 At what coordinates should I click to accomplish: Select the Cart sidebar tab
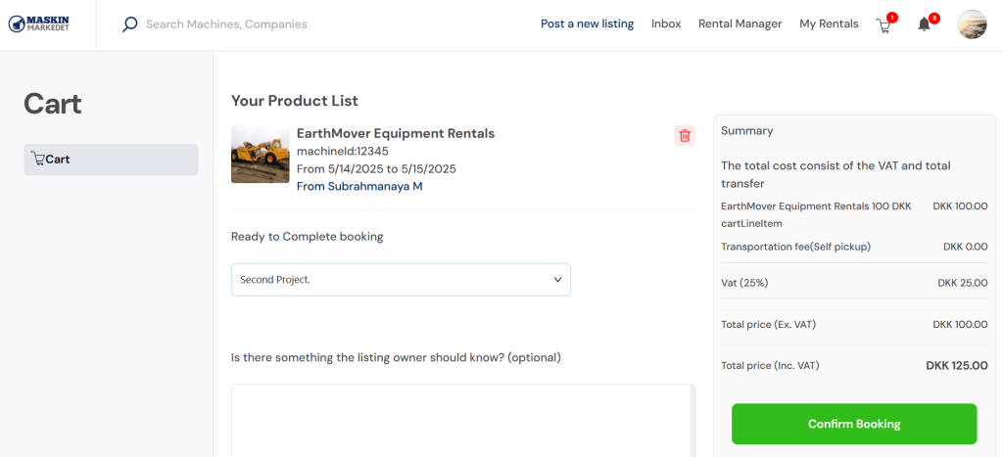click(111, 160)
